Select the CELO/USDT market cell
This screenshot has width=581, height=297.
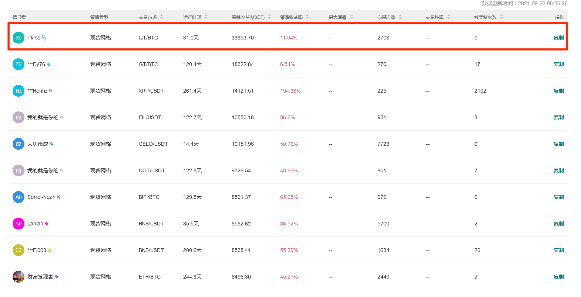(153, 144)
